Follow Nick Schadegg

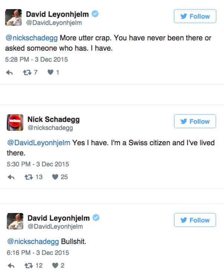point(195,122)
